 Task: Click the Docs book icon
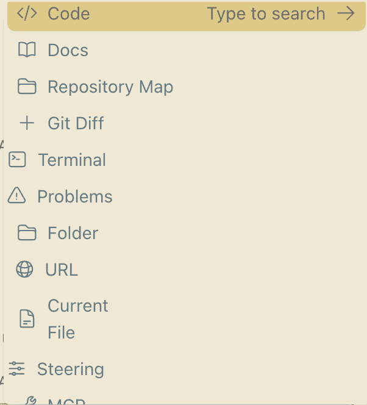(27, 50)
